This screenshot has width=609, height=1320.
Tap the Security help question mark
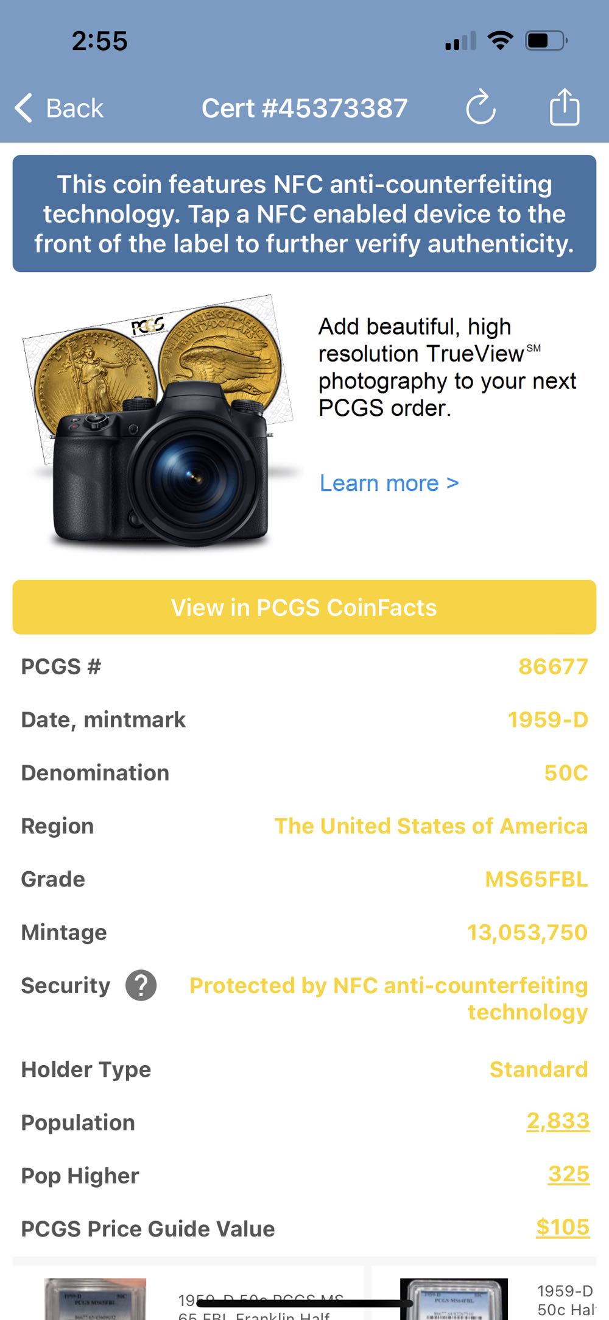pyautogui.click(x=141, y=986)
